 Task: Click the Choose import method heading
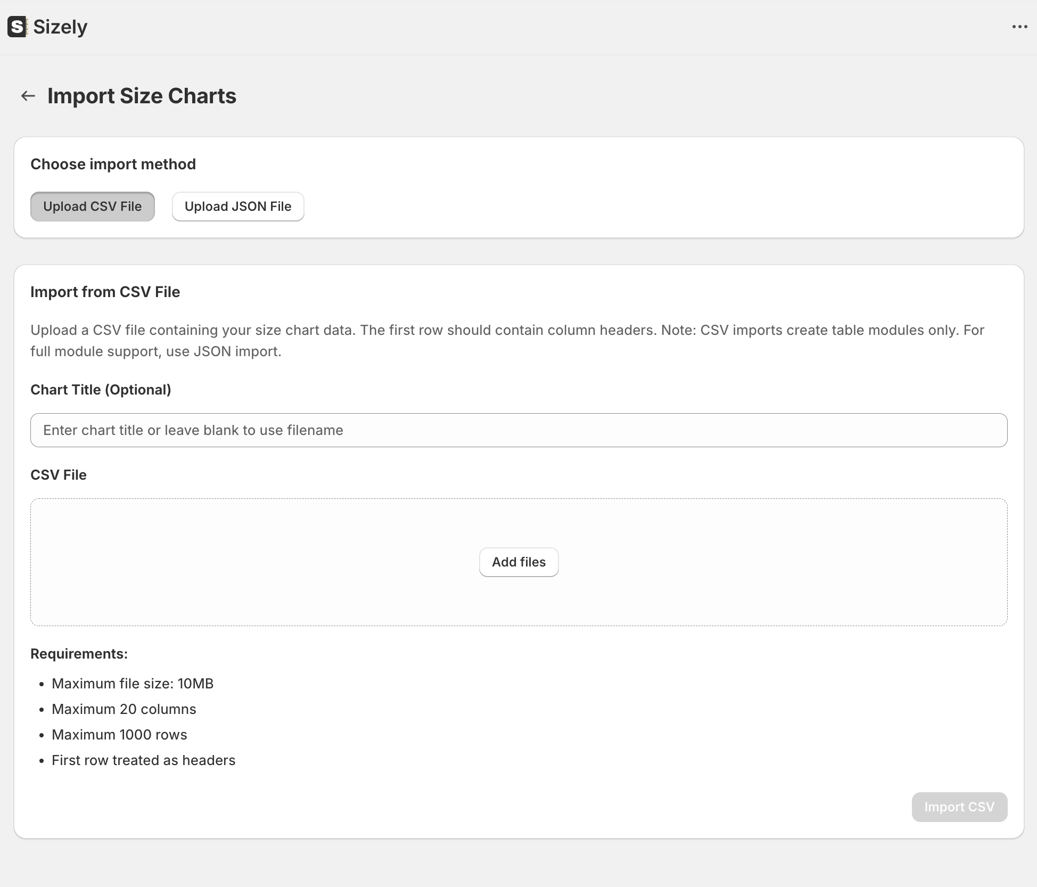113,164
